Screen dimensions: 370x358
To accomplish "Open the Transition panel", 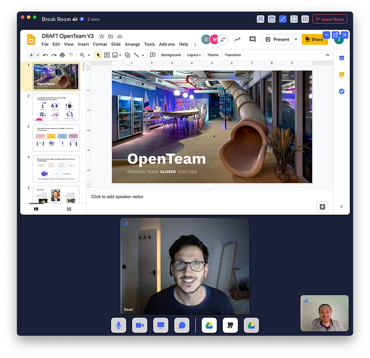I will pos(233,55).
